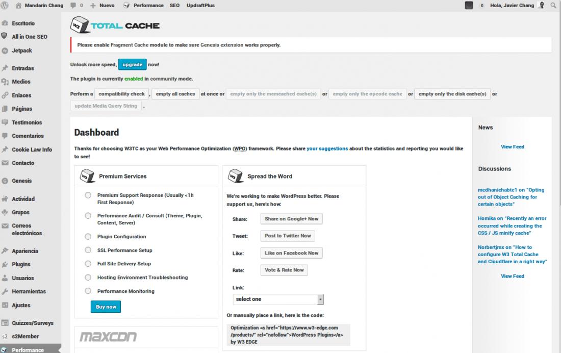561x353 pixels.
Task: Open the s2Member sidebar menu
Action: coord(25,337)
